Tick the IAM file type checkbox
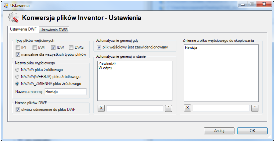This screenshot has height=142, width=275. (x=35, y=47)
